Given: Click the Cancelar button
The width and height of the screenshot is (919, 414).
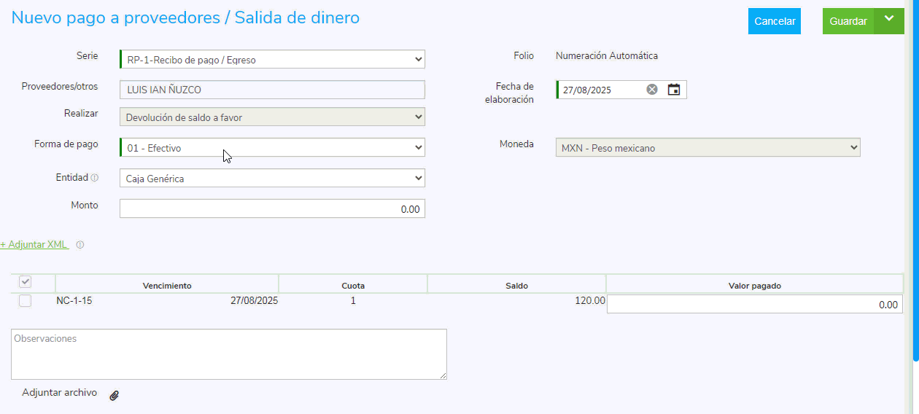Looking at the screenshot, I should pos(774,21).
